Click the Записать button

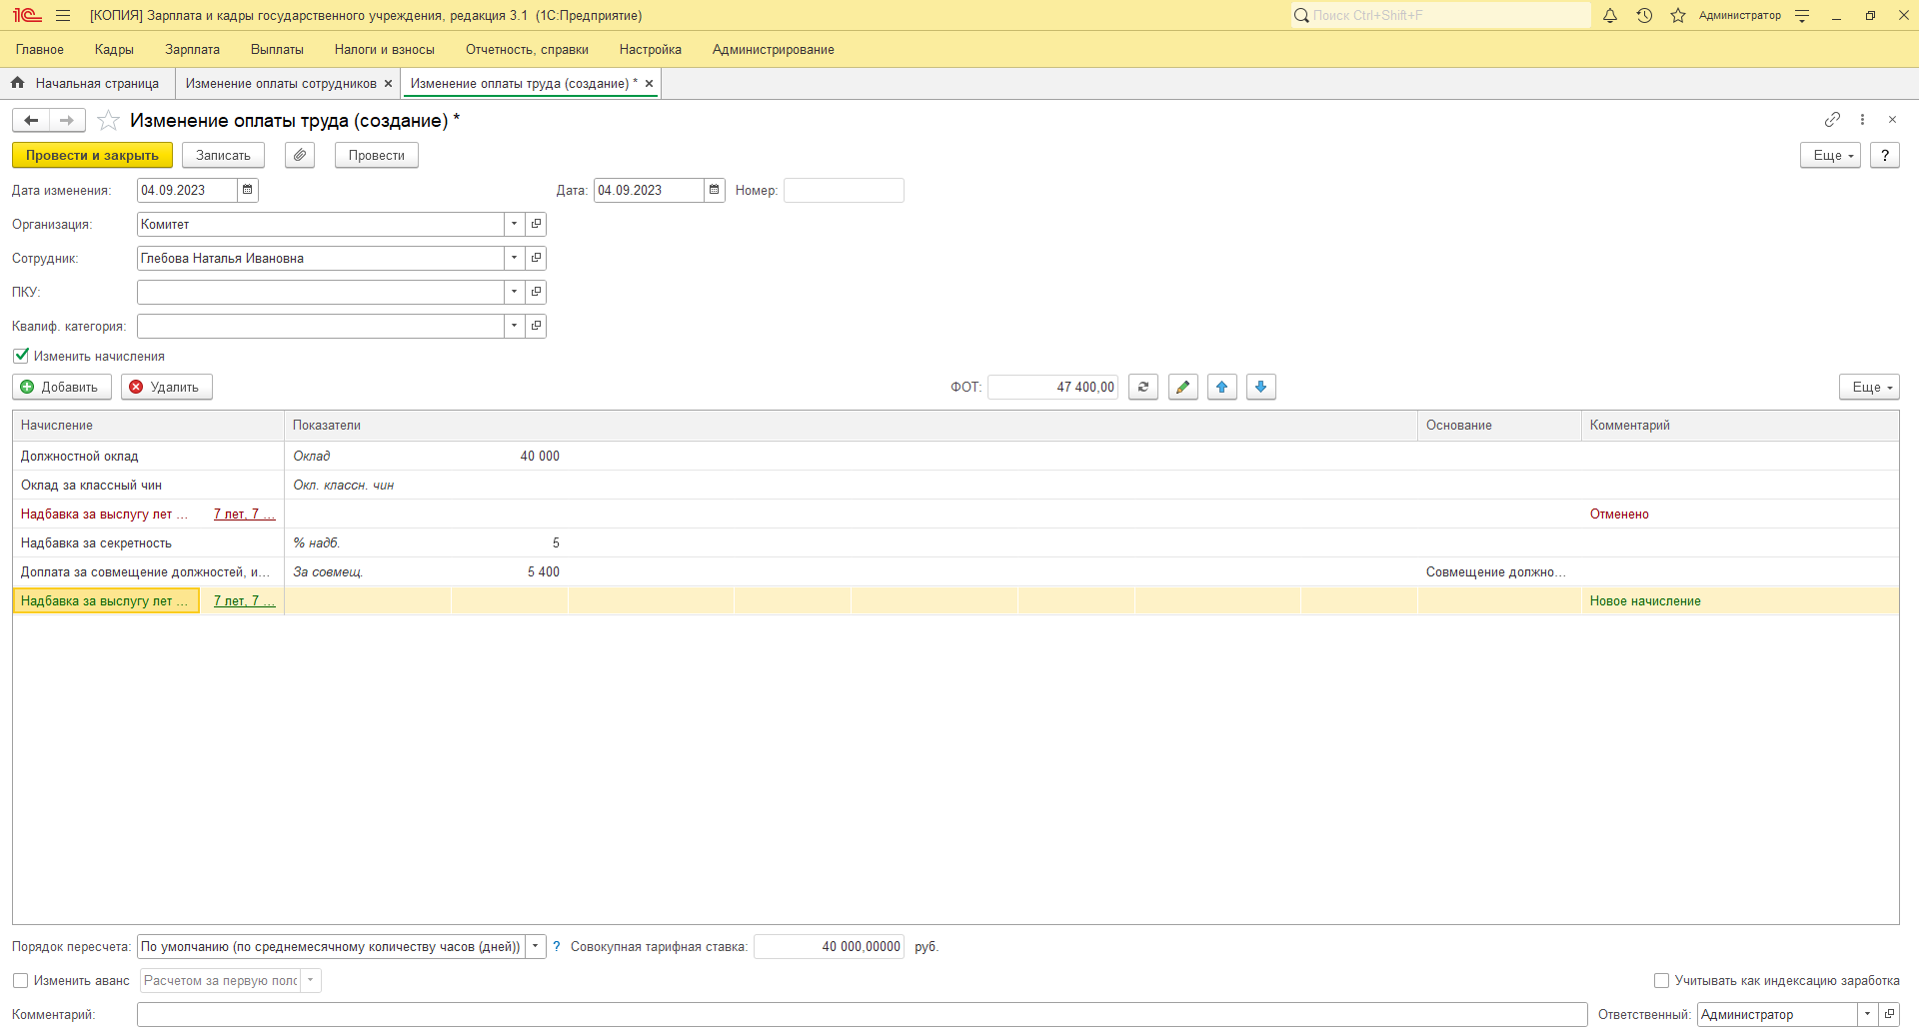click(223, 156)
